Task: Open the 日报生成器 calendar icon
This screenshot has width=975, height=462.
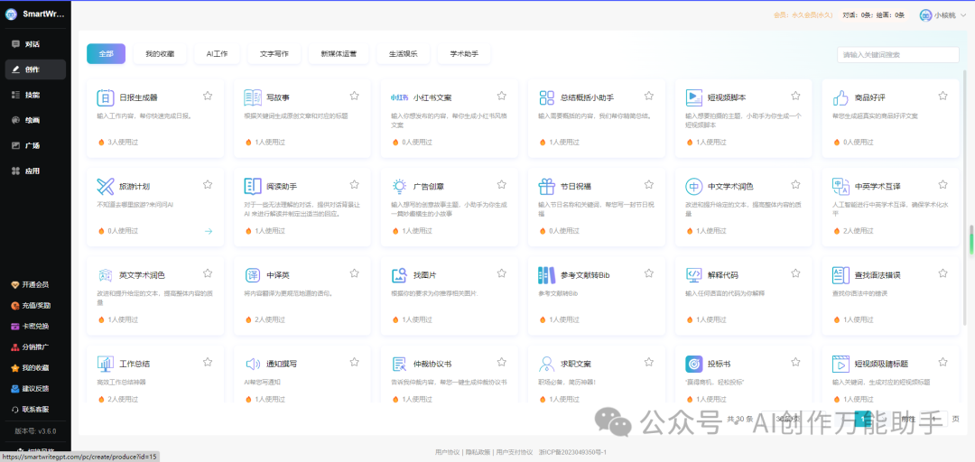Action: click(105, 97)
